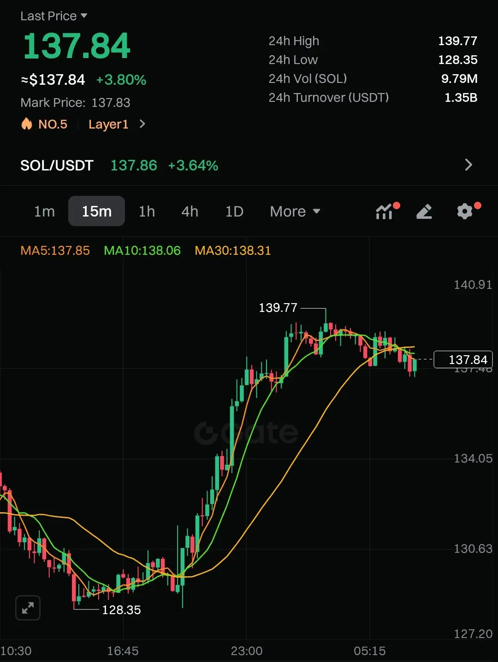Click the +3.64% spot change value
498x662 pixels.
[x=193, y=165]
